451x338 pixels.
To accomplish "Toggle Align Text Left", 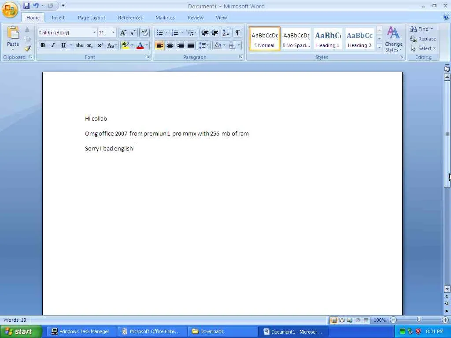I will click(x=159, y=45).
